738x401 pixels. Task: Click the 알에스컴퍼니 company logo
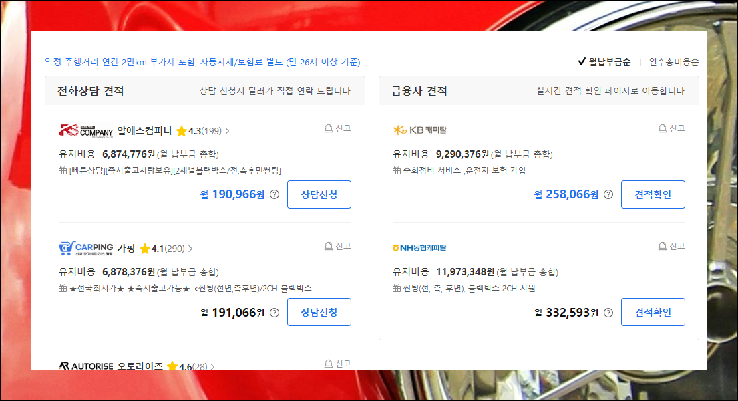coord(85,131)
